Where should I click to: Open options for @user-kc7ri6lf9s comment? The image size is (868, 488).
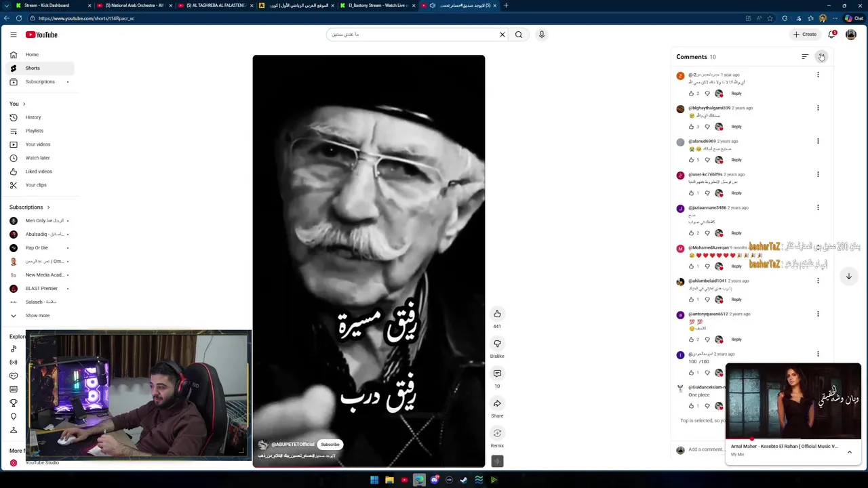coord(818,174)
